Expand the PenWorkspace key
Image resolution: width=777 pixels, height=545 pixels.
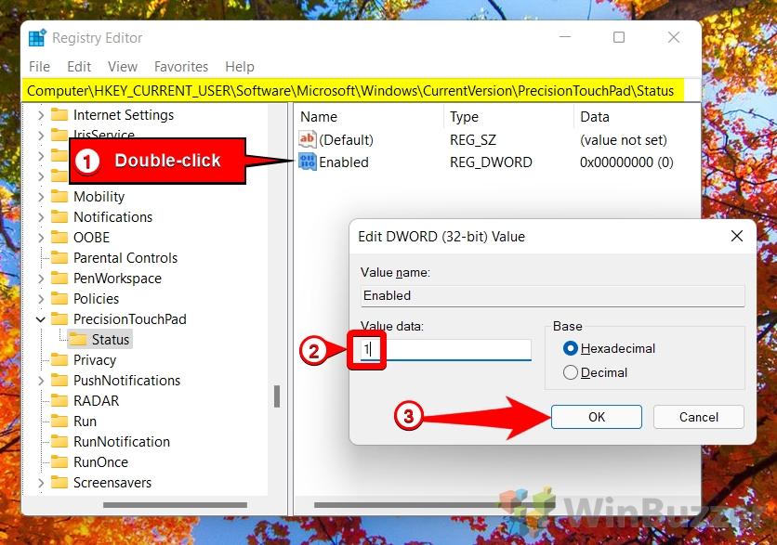click(41, 279)
